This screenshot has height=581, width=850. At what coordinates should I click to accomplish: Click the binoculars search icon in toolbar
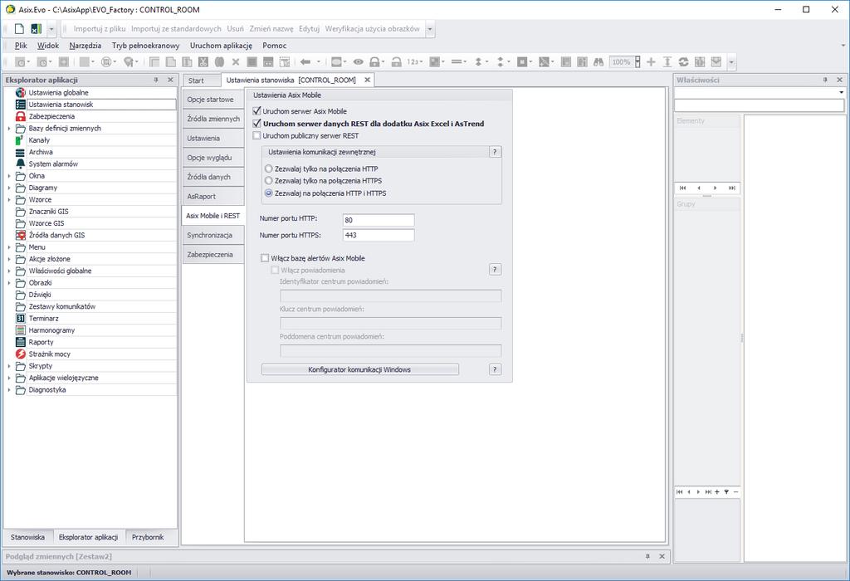point(598,61)
